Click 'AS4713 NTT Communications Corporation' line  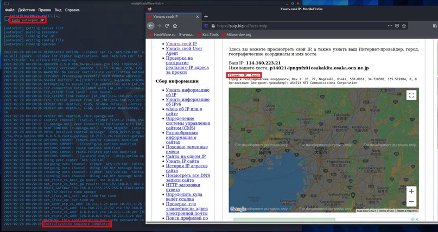click(x=293, y=83)
